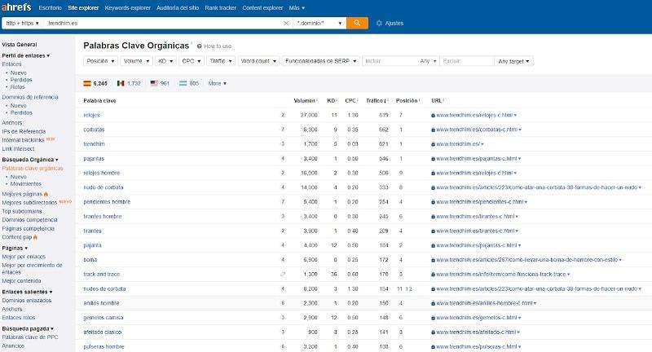The height and width of the screenshot is (352, 652).
Task: Click the orange search button
Action: click(357, 23)
